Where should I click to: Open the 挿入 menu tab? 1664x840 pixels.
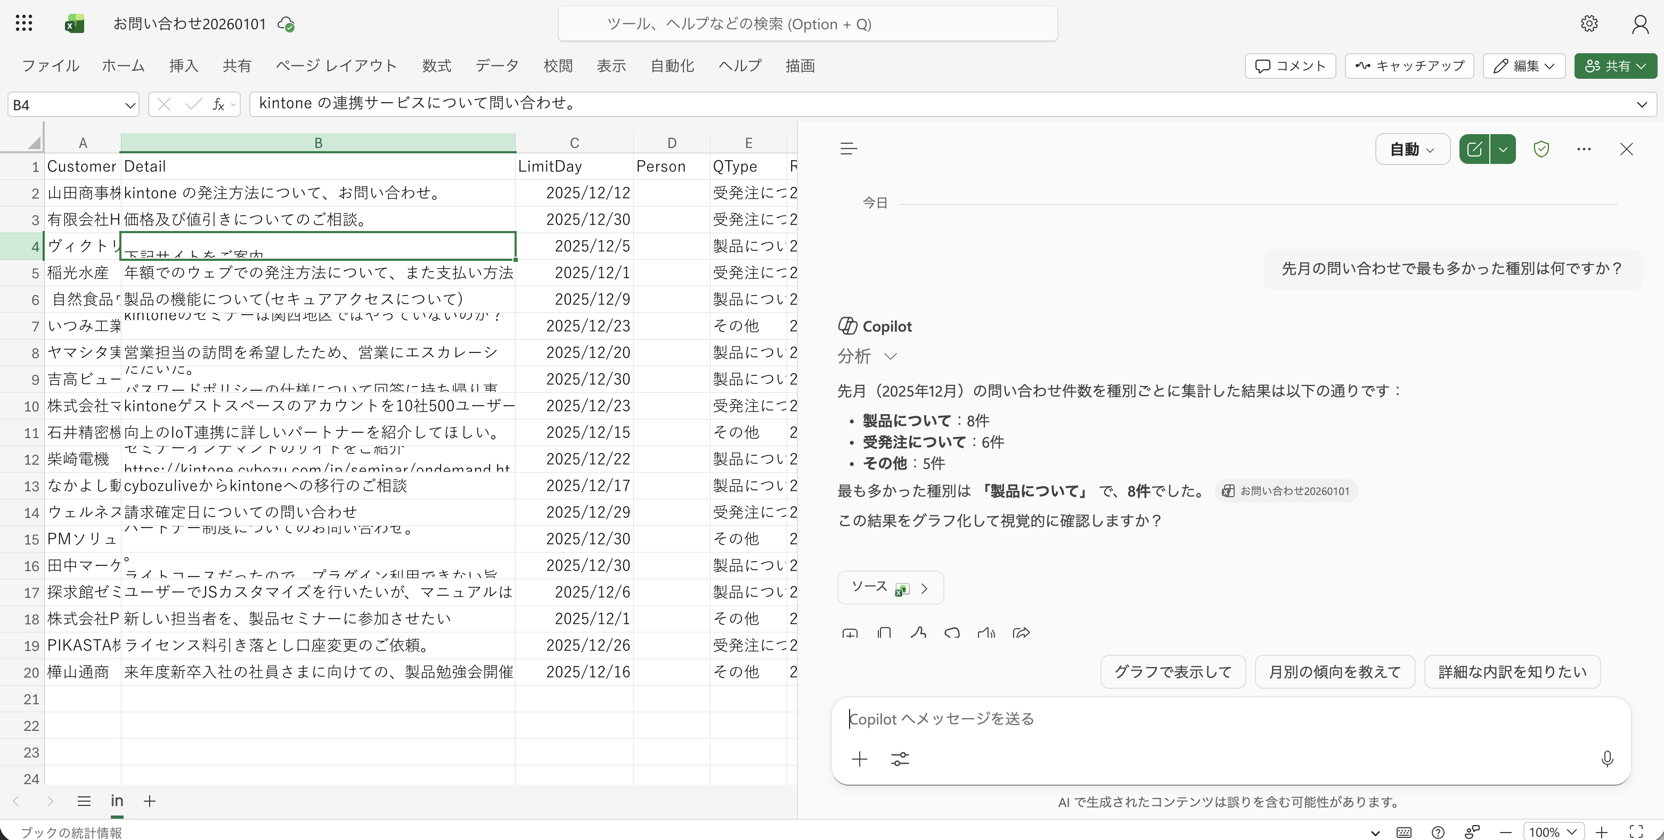tap(183, 65)
